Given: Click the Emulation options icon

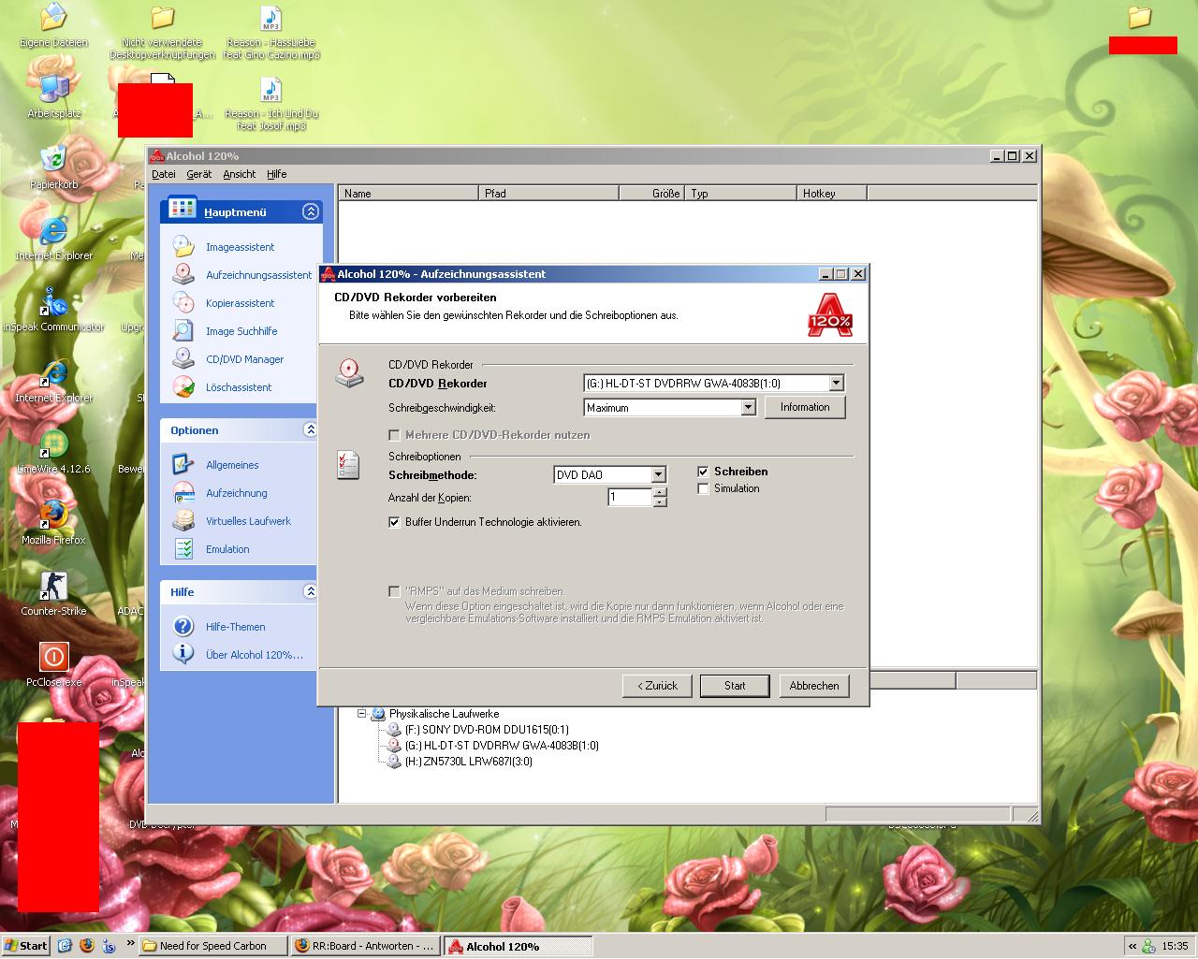Looking at the screenshot, I should click(x=183, y=548).
